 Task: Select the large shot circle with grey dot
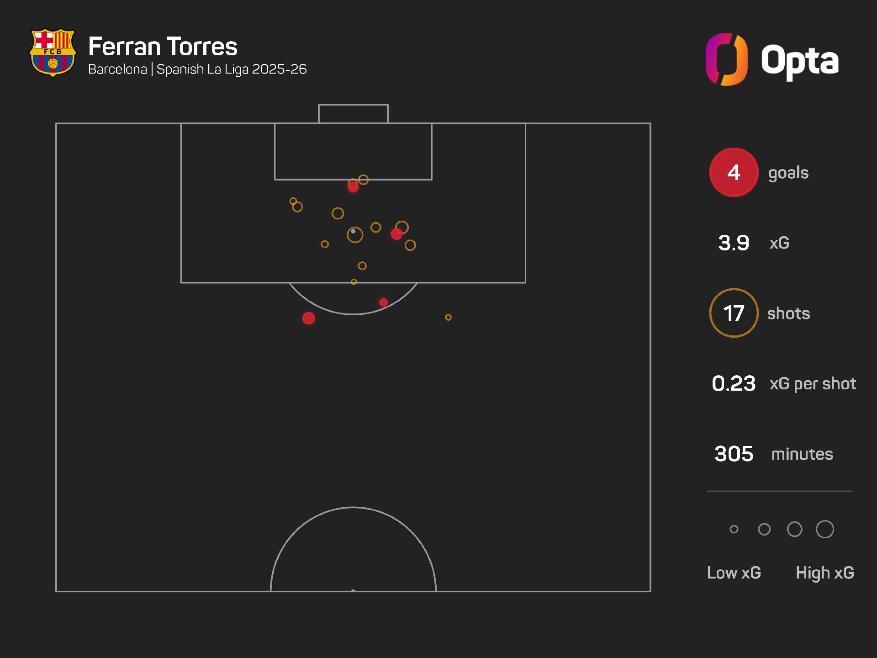[355, 235]
